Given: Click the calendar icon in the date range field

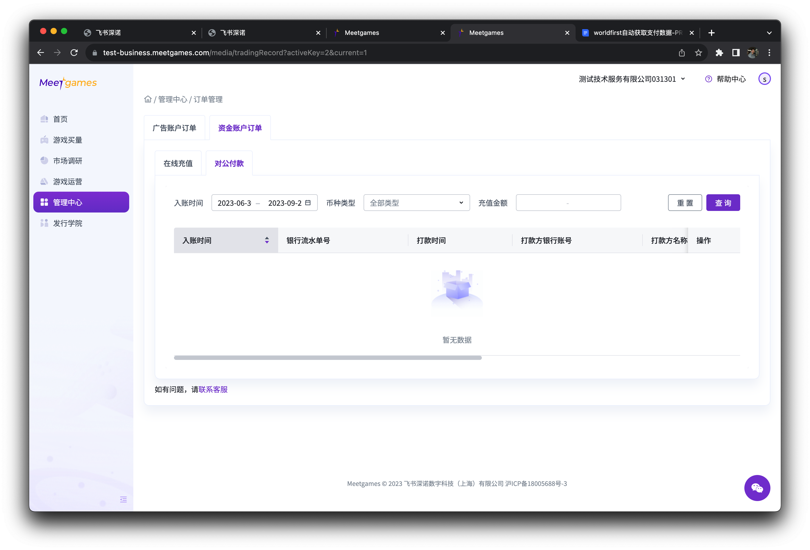Looking at the screenshot, I should pyautogui.click(x=308, y=203).
